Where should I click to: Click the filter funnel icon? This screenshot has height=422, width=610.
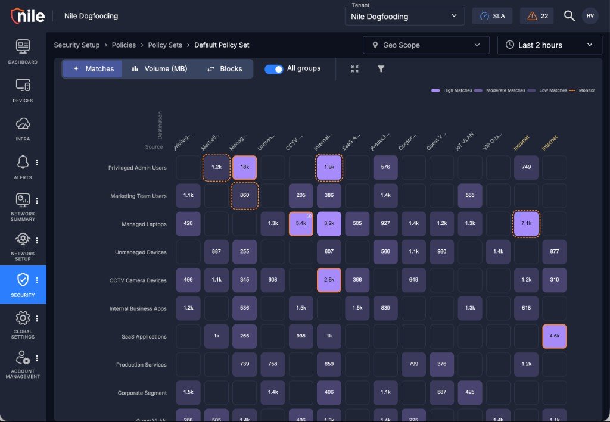381,69
